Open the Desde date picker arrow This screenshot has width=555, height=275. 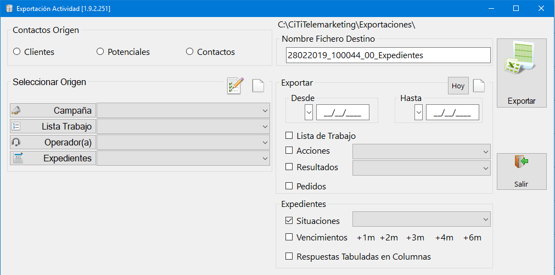pos(309,112)
